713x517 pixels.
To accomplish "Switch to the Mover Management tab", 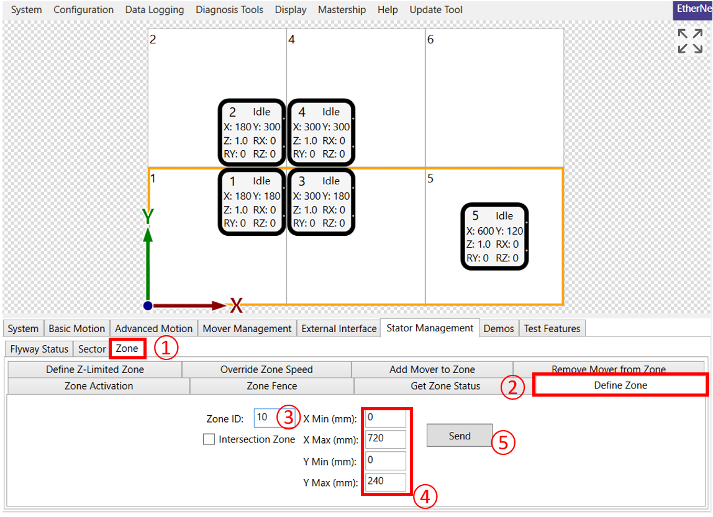I will point(247,328).
